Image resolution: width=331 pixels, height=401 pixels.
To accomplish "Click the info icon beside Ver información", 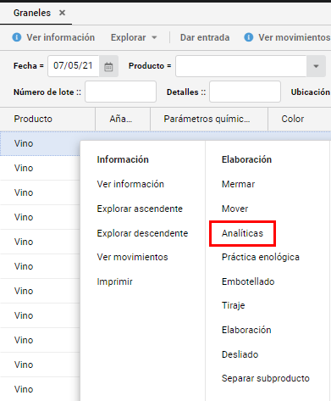I will [x=17, y=37].
